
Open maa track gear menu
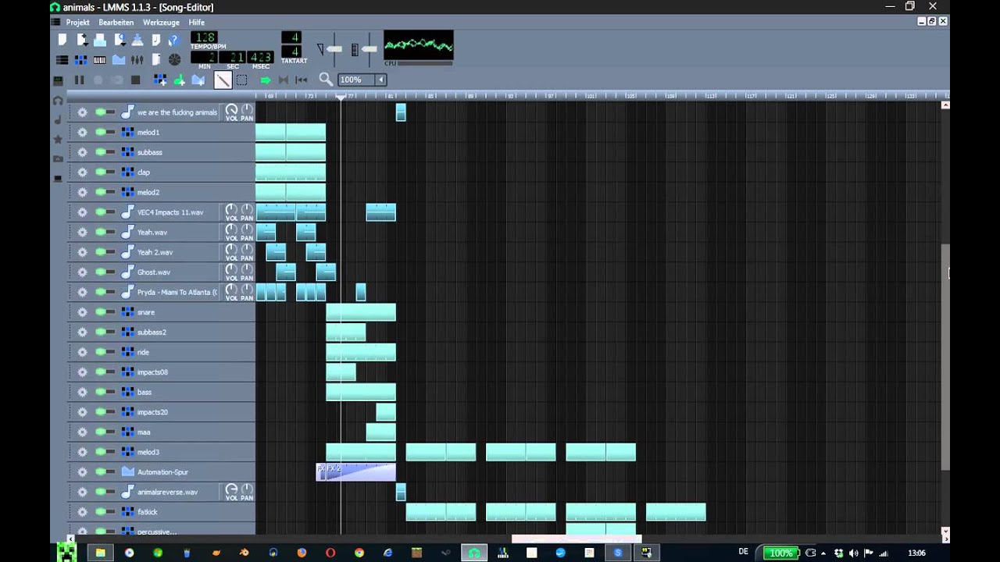pos(82,432)
